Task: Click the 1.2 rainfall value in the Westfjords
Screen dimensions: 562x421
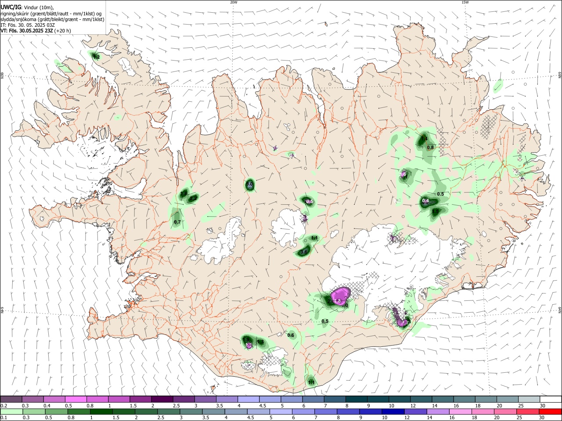Action: 97,57
